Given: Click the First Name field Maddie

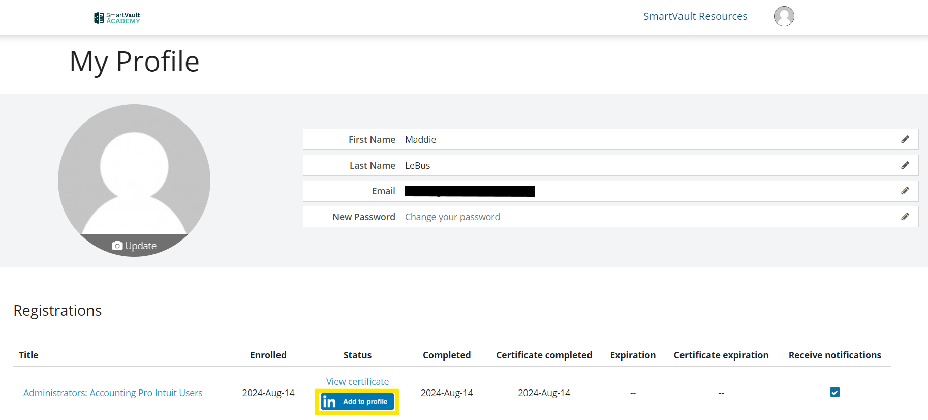Looking at the screenshot, I should (610, 139).
